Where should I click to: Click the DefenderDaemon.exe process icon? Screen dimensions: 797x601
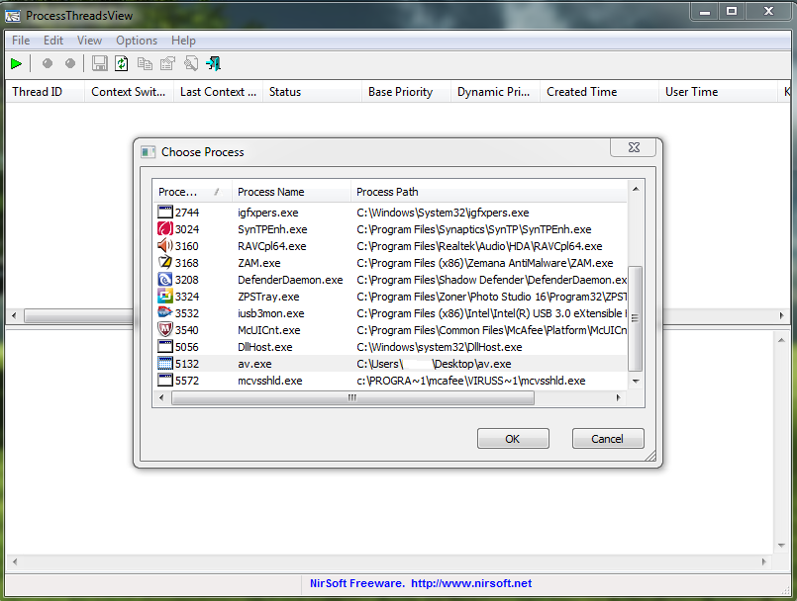point(165,279)
